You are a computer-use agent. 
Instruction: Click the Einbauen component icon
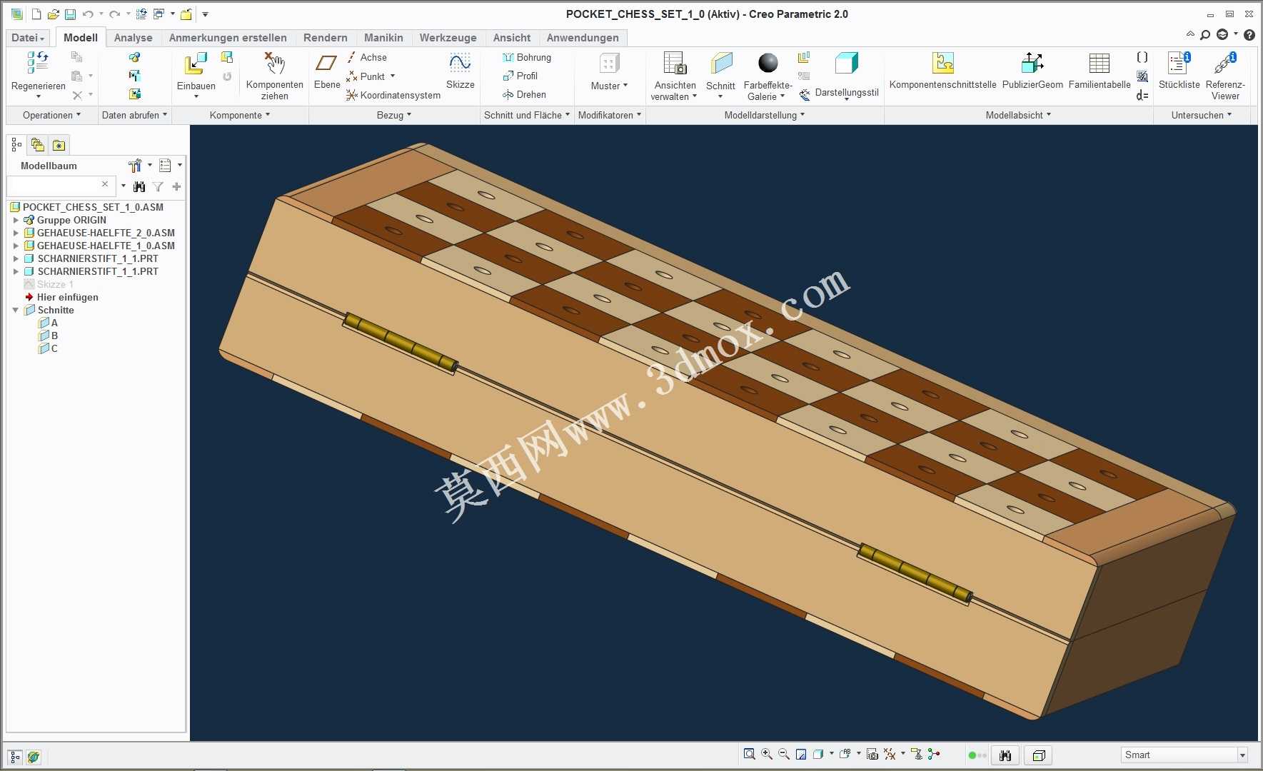point(196,64)
